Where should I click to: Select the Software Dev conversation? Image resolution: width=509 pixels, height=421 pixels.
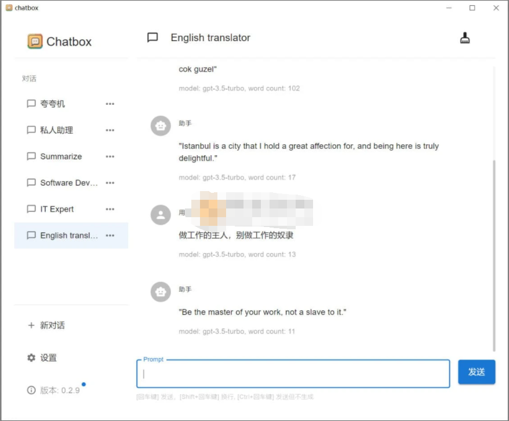click(64, 182)
